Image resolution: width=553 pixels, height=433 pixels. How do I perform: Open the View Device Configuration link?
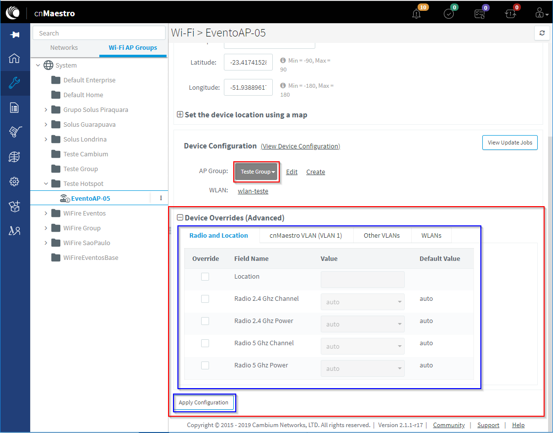click(x=300, y=146)
